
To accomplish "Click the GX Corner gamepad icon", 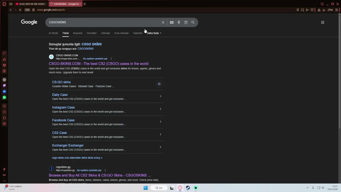I will [11, 4].
